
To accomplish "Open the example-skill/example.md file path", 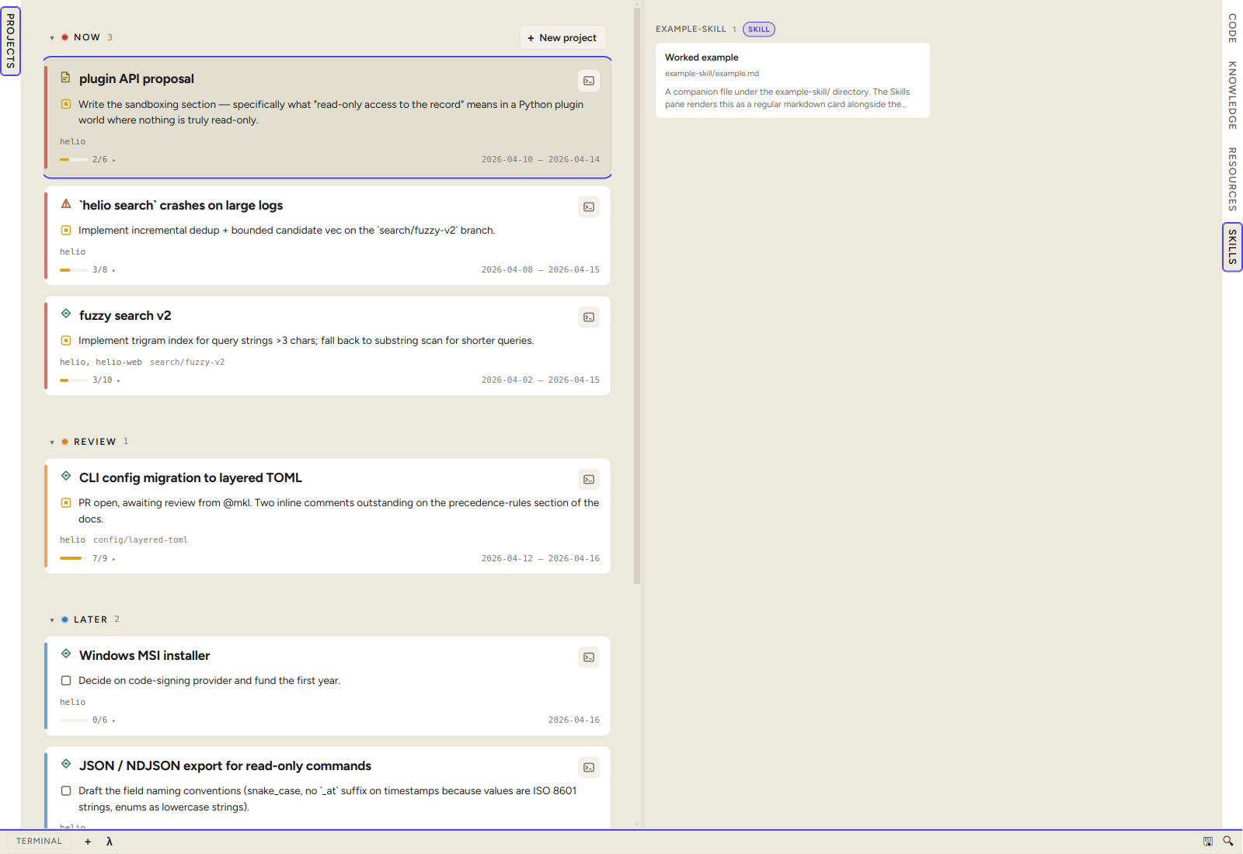I will tap(712, 74).
